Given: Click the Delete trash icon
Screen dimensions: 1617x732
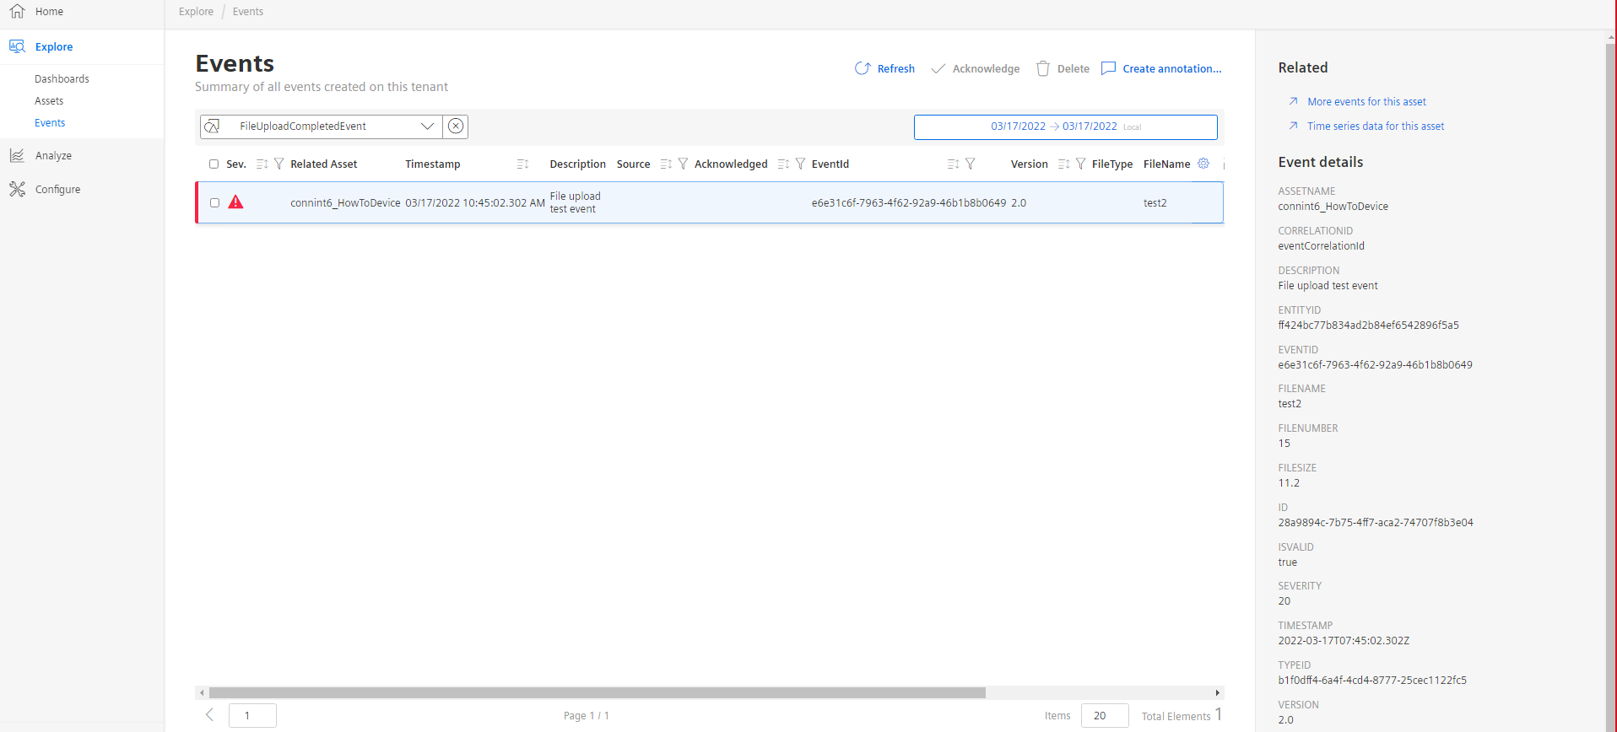Looking at the screenshot, I should click(1043, 69).
